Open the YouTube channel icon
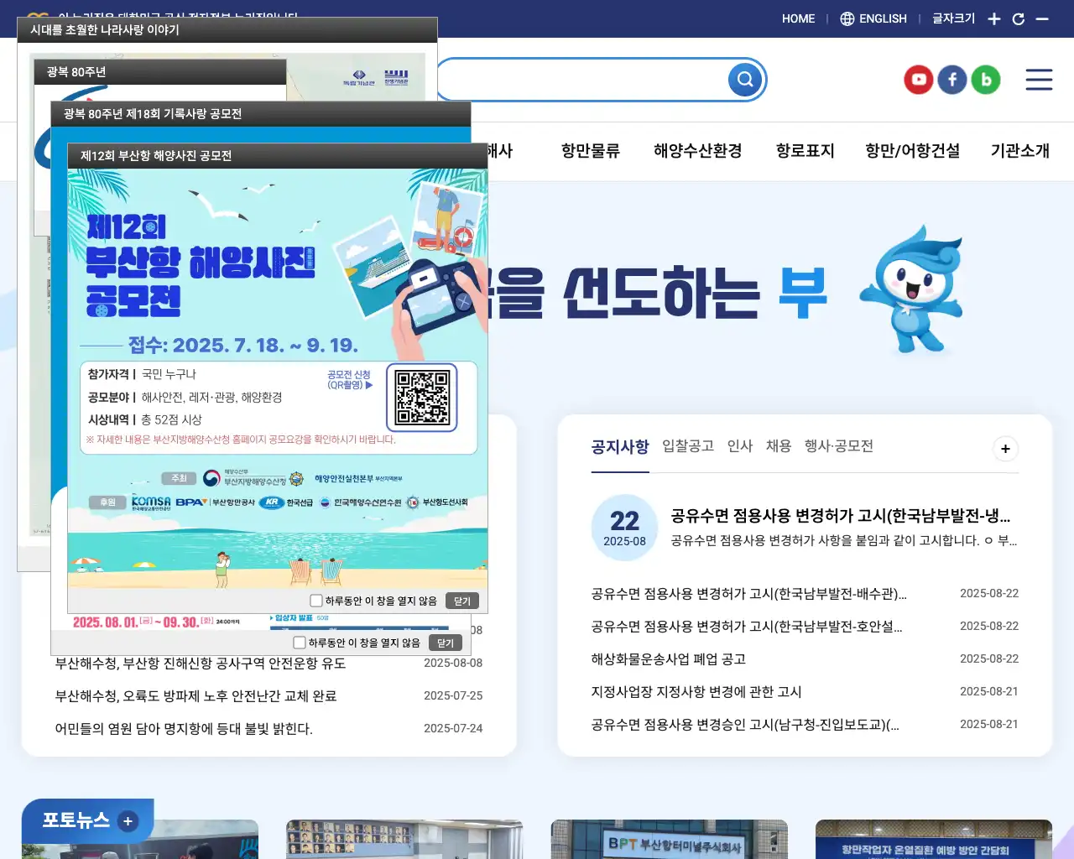Viewport: 1074px width, 859px height. [x=919, y=80]
